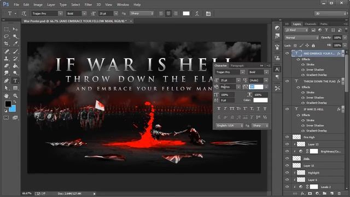Image resolution: width=350 pixels, height=197 pixels.
Task: Add a layer style via fx icon
Action: click(x=302, y=193)
